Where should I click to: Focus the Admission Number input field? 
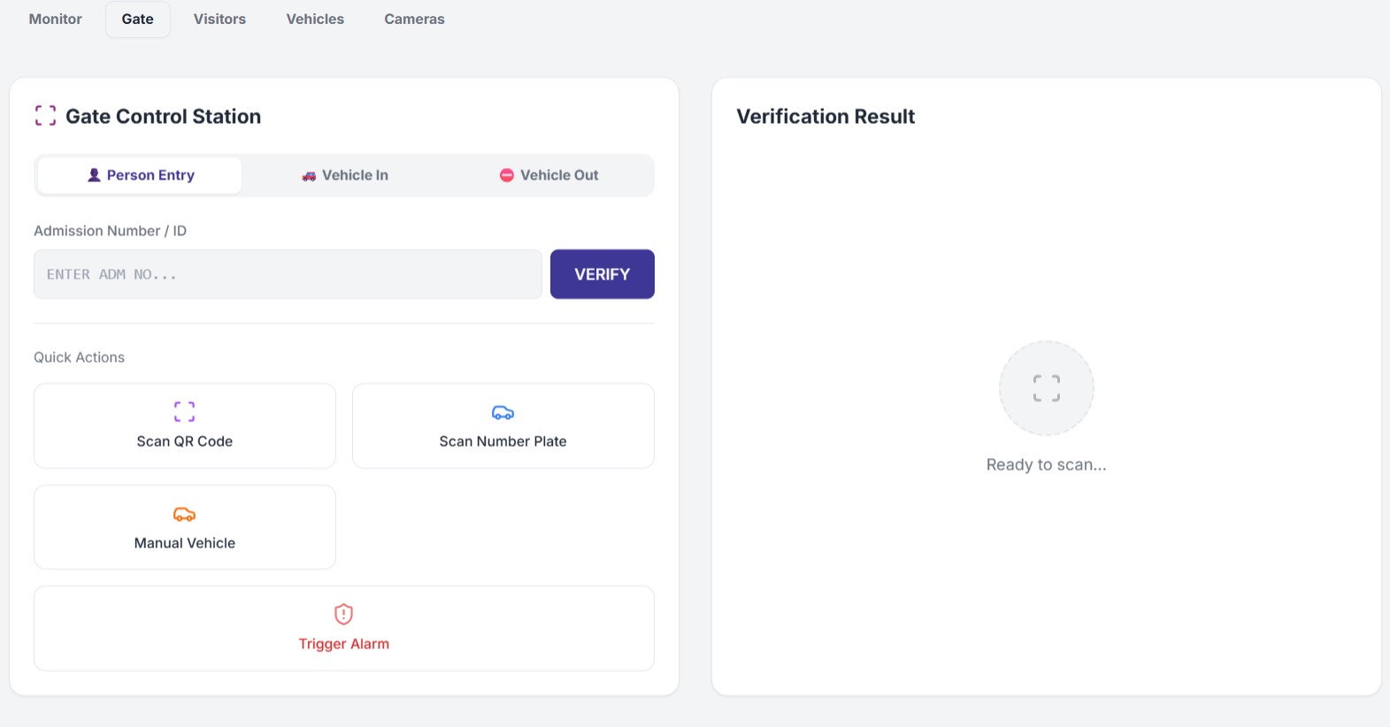click(x=288, y=274)
